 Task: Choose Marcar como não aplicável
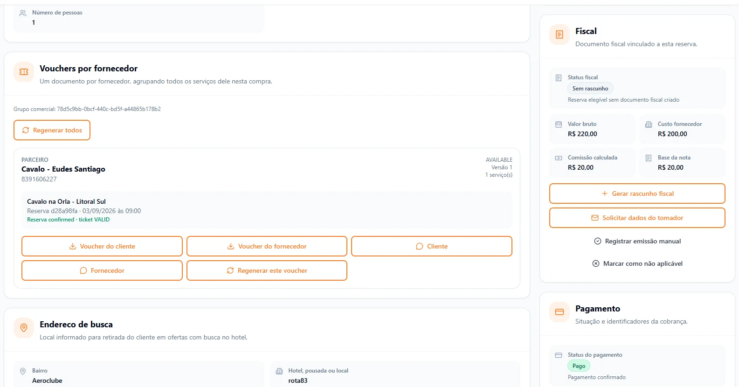(x=637, y=263)
